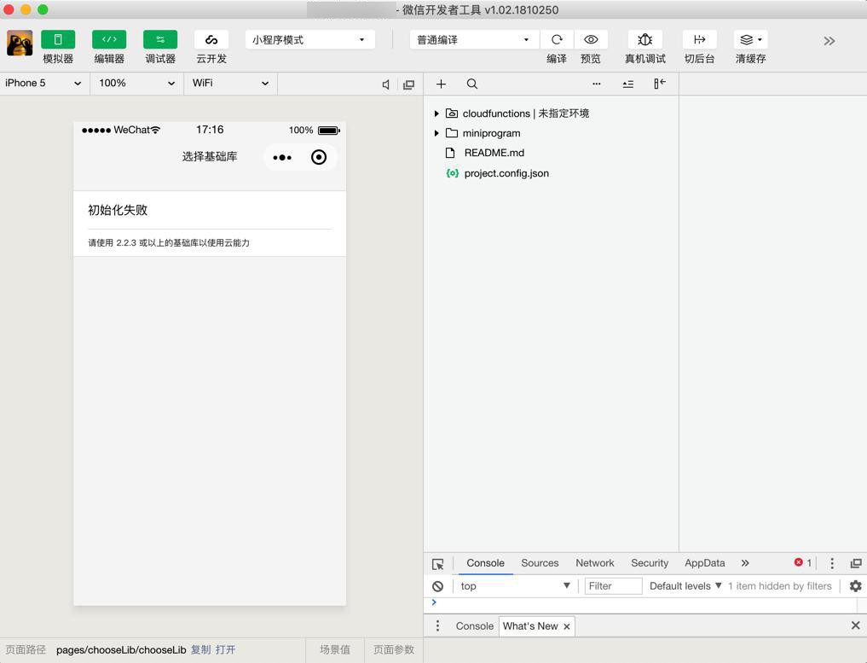
Task: Open the drawer three-dot menu
Action: pos(437,626)
